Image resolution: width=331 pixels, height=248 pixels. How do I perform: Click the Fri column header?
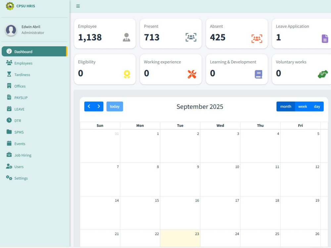pos(301,125)
